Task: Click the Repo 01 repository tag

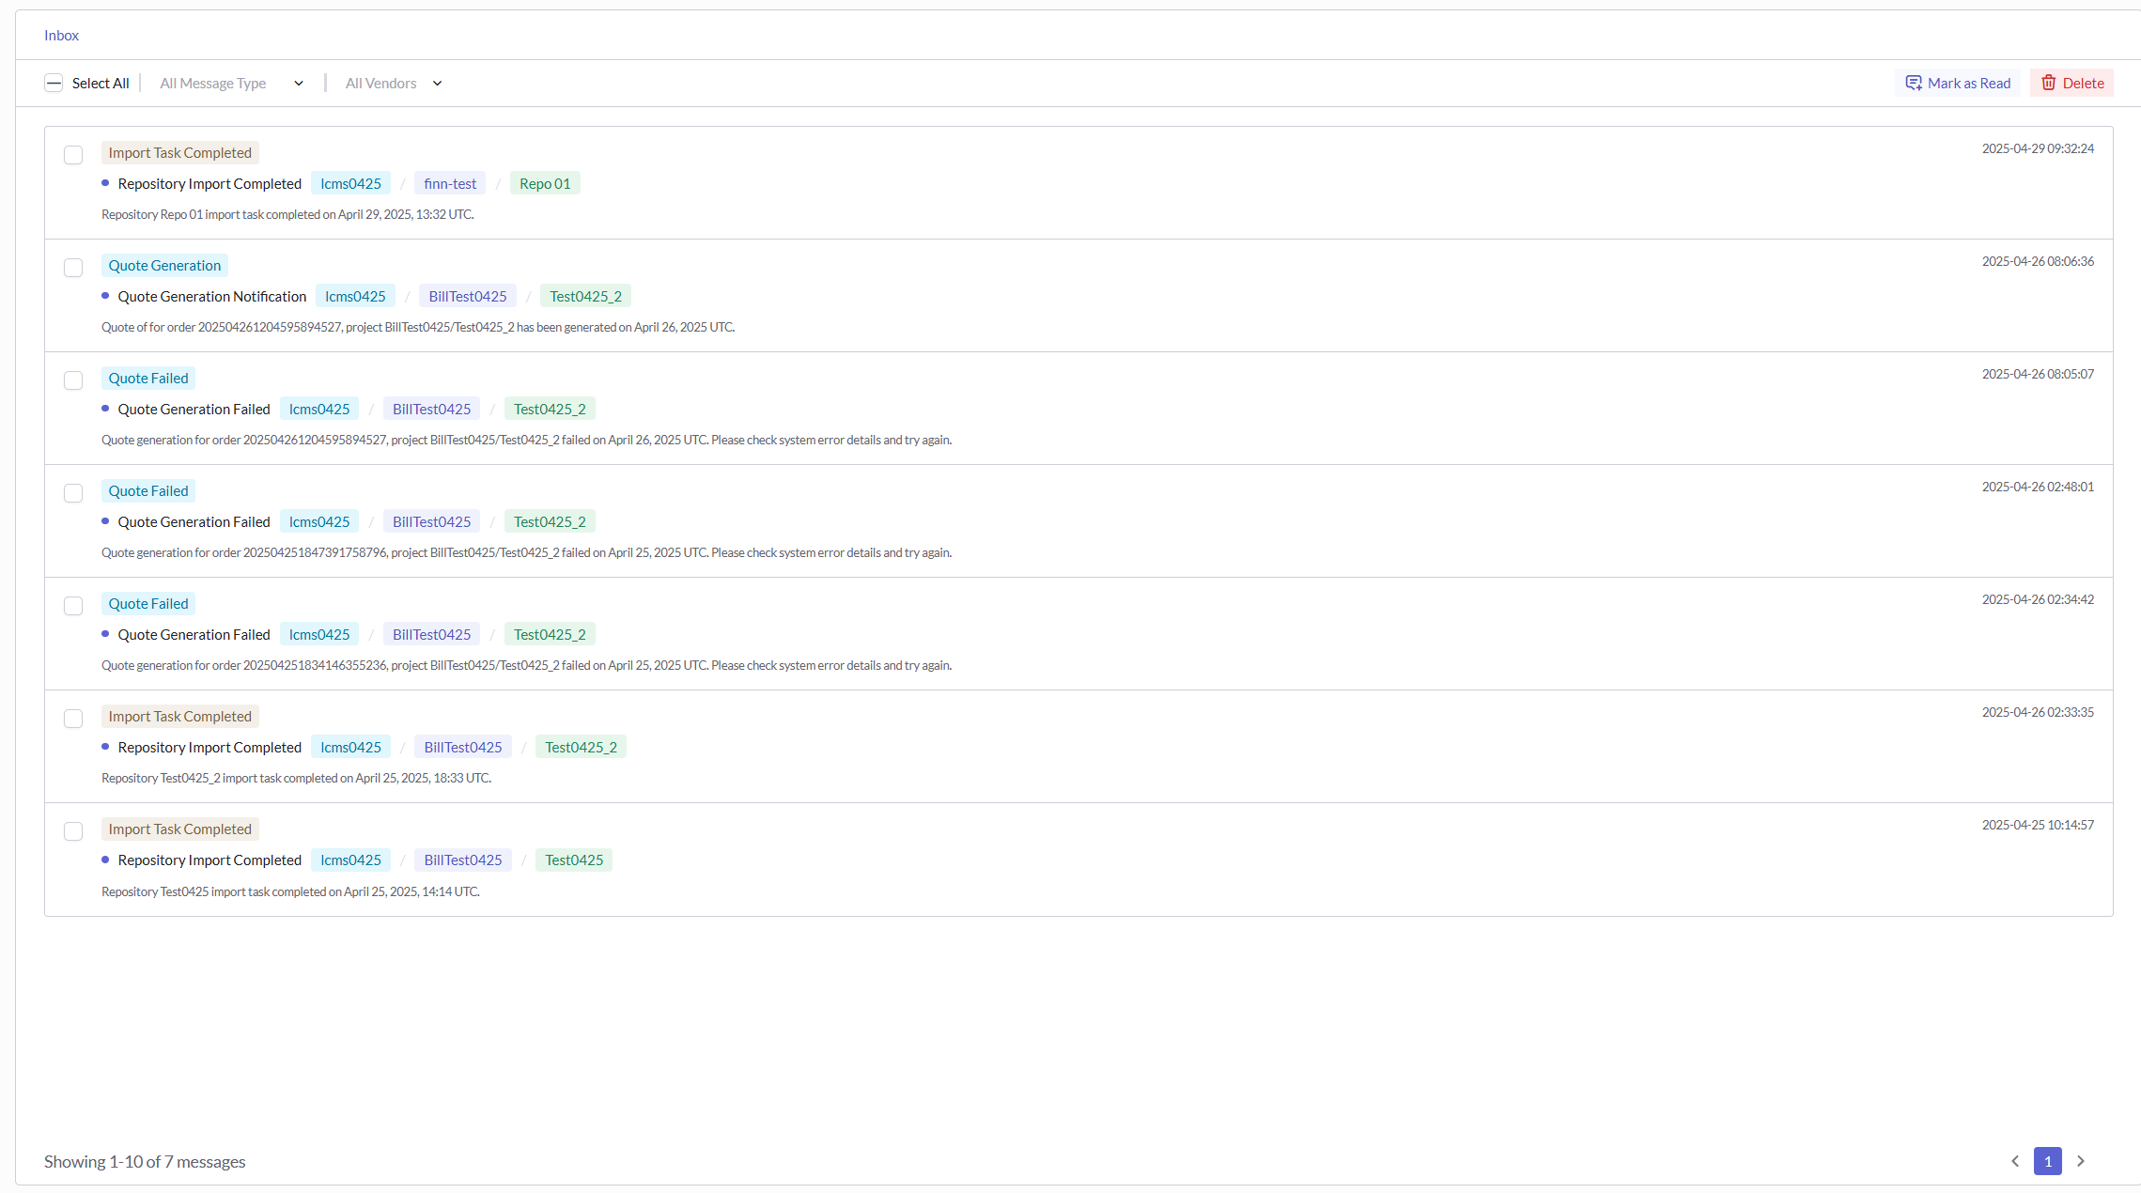Action: pyautogui.click(x=545, y=183)
